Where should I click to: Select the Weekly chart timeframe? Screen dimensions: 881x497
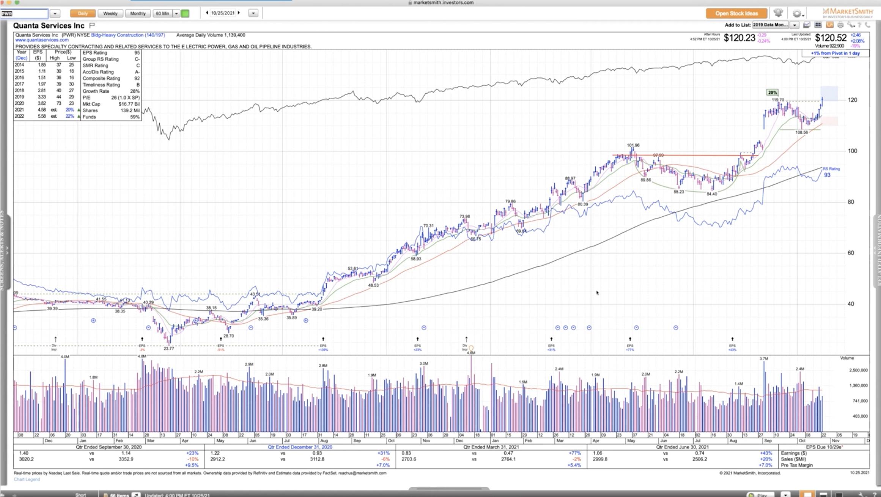pyautogui.click(x=110, y=13)
